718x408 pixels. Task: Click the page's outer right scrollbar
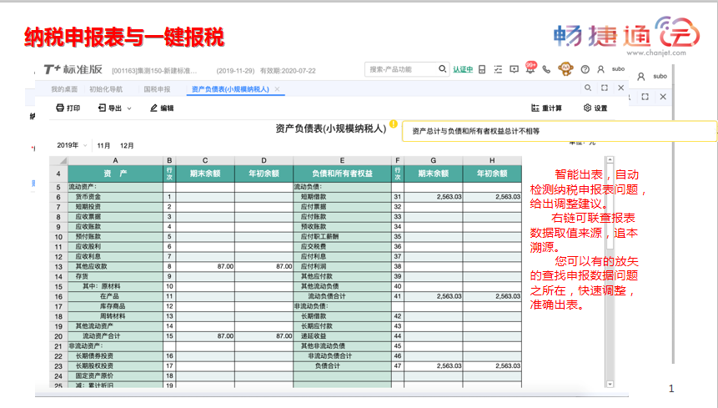click(x=673, y=215)
